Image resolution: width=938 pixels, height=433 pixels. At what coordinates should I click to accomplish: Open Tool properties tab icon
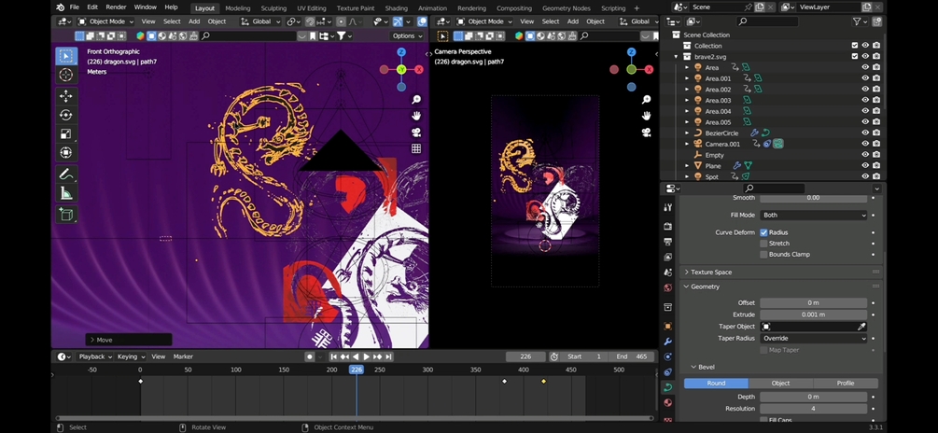pos(668,207)
